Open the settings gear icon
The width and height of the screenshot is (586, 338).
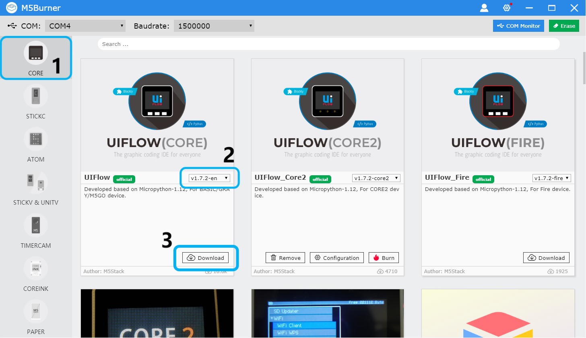click(507, 8)
